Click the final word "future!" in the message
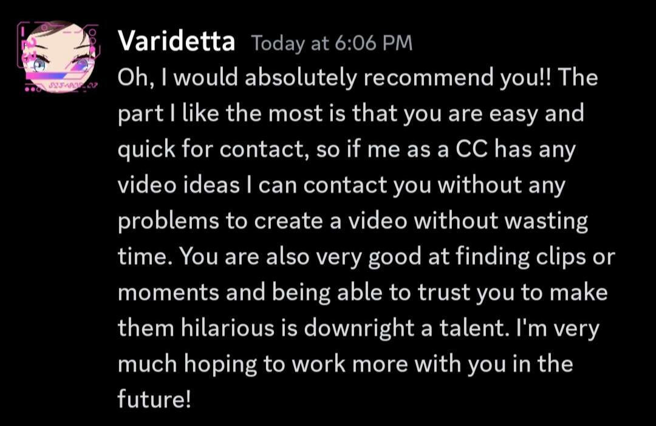Viewport: 656px width, 426px height. coord(154,400)
